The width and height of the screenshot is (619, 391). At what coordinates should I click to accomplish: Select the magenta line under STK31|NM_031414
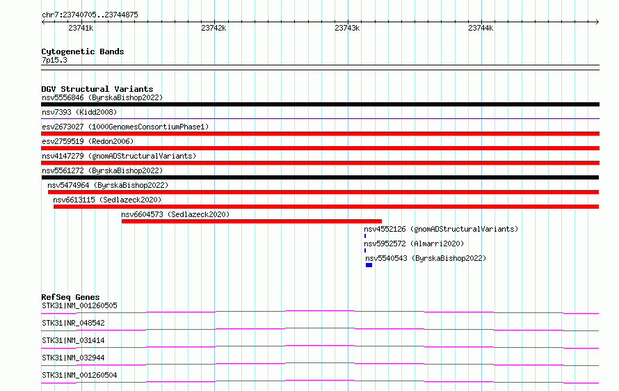point(320,346)
